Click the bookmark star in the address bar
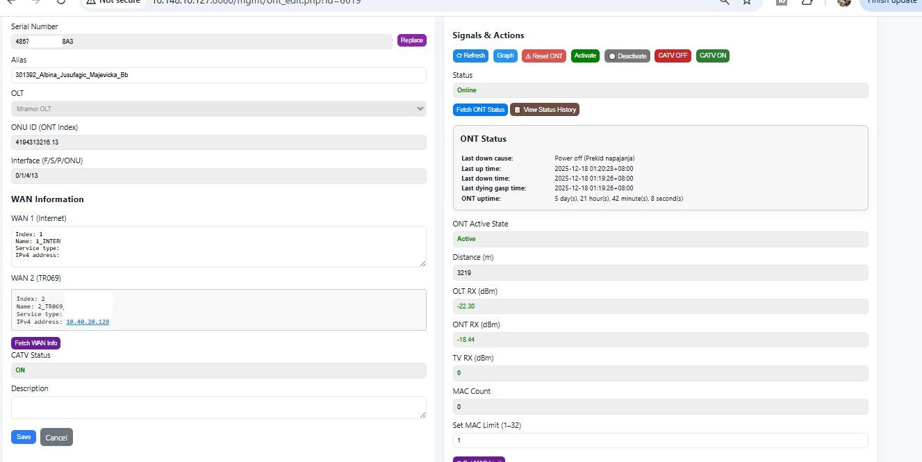922x462 pixels. (747, 3)
